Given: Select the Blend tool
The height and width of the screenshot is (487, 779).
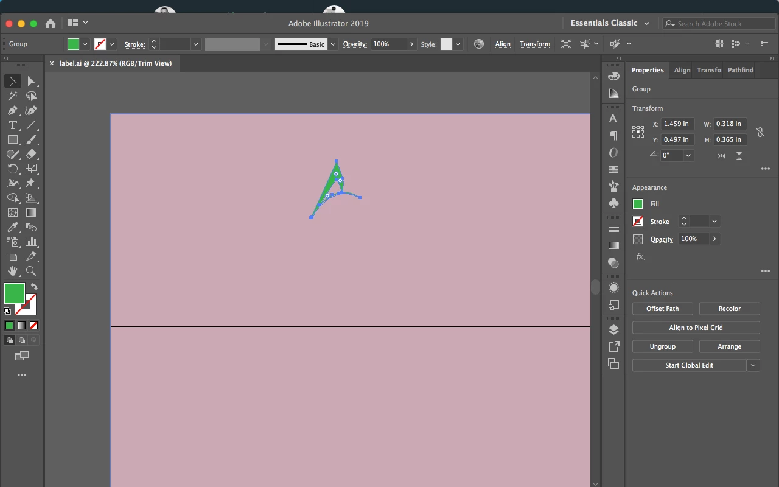Looking at the screenshot, I should pos(31,227).
